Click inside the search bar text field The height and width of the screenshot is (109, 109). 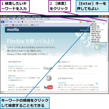coord(97,22)
